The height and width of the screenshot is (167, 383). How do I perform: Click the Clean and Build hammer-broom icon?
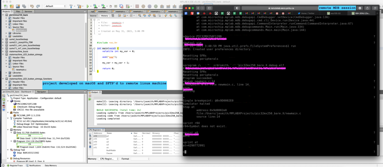point(79,6)
